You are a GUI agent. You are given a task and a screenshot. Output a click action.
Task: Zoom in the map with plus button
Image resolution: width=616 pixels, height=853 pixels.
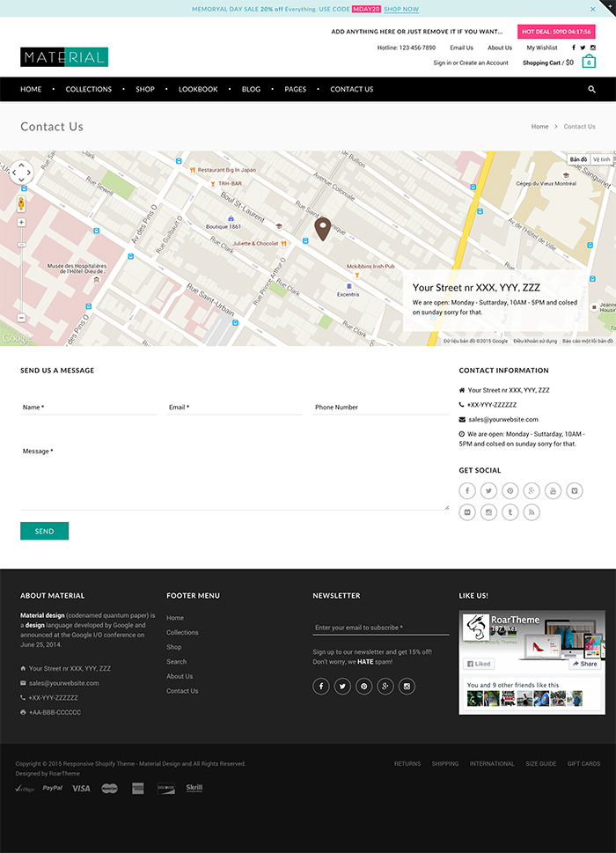point(21,222)
